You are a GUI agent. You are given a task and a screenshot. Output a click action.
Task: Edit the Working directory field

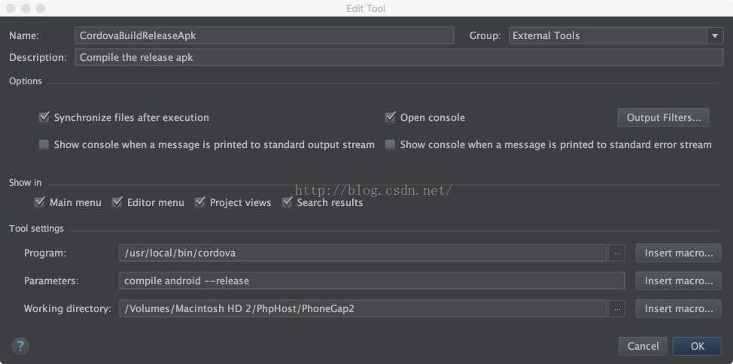363,309
